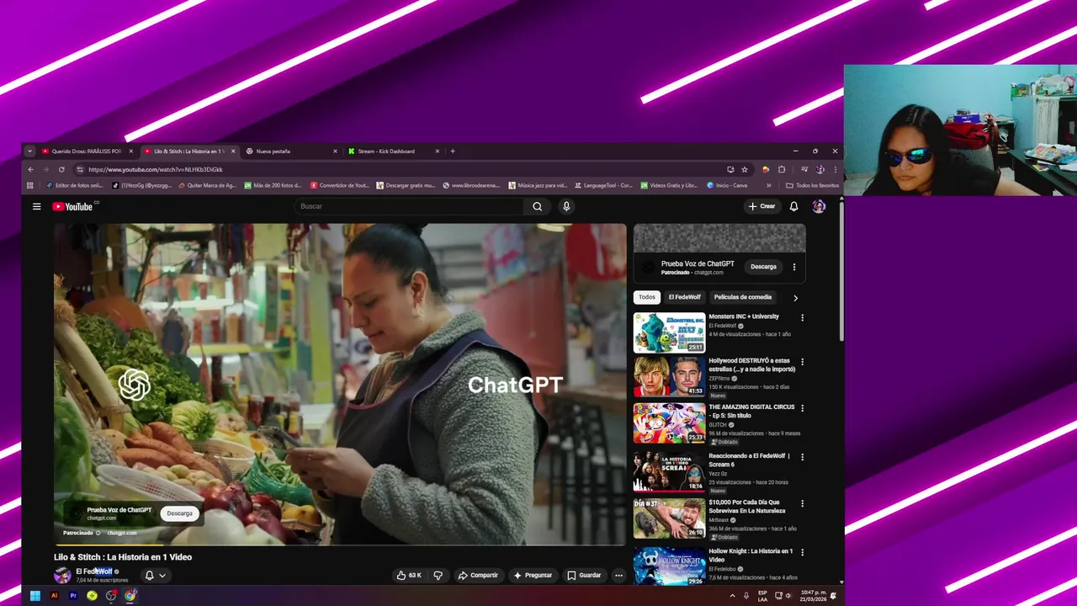Go back in Chrome browser
Image resolution: width=1077 pixels, height=606 pixels.
[31, 169]
